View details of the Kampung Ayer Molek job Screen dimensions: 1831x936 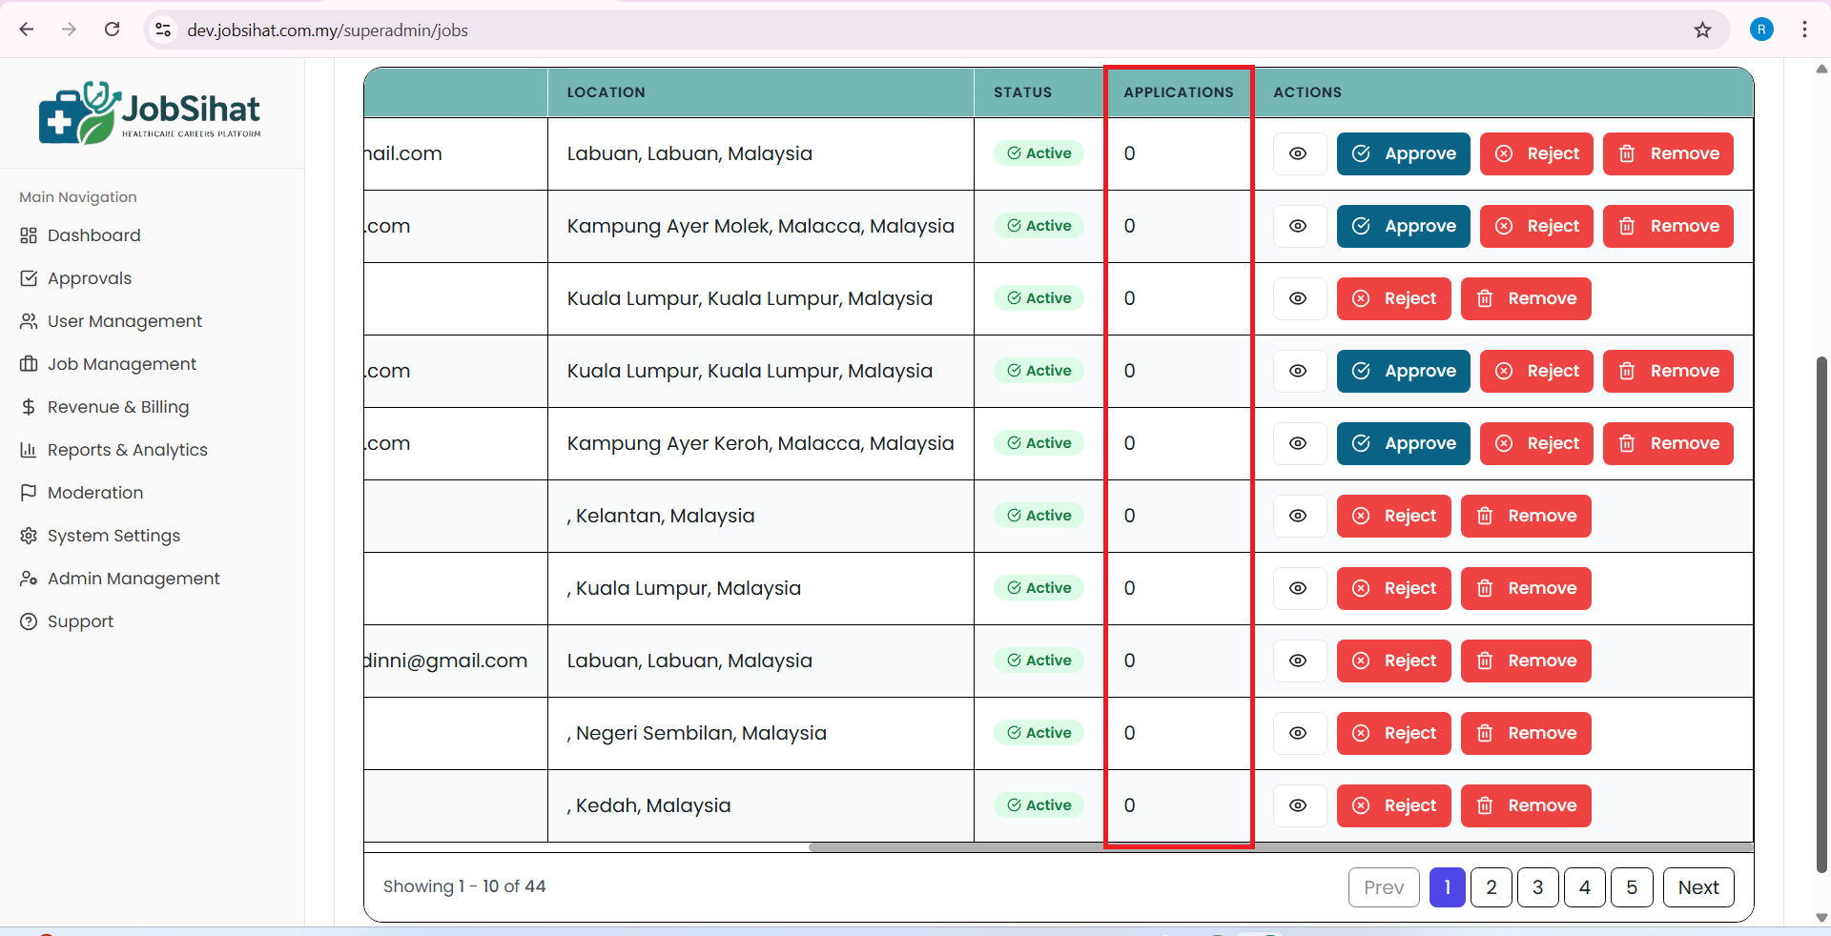pos(1298,226)
